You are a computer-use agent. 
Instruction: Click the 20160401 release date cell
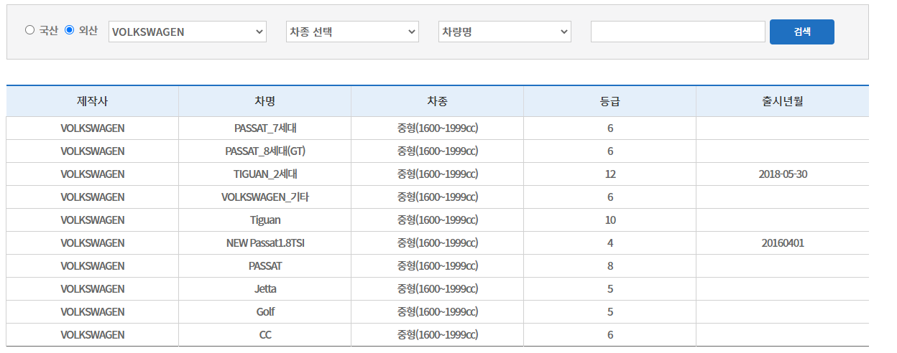tap(783, 243)
